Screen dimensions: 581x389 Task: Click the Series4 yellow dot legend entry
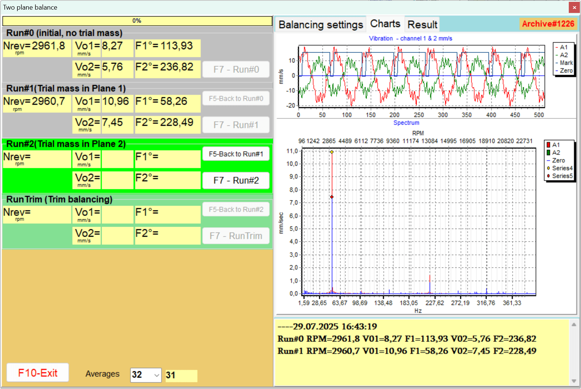click(x=560, y=168)
